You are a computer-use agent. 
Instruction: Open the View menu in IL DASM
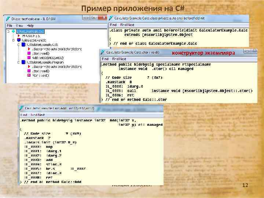[19, 26]
